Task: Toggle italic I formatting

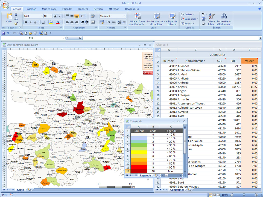Action: 30,22
